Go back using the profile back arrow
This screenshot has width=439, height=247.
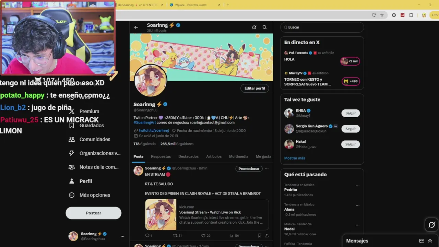[x=136, y=27]
